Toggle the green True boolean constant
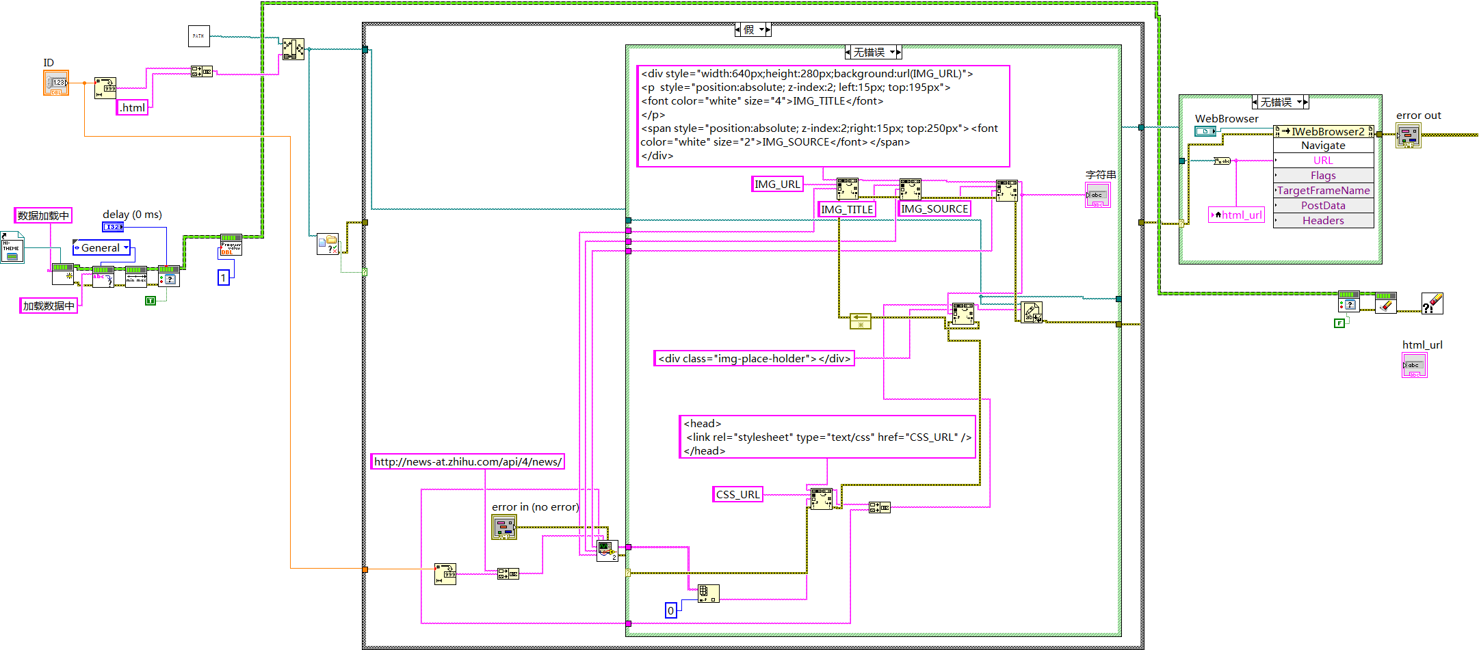 click(150, 301)
